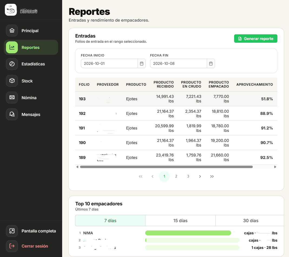This screenshot has width=289, height=257.
Task: Switch to the 7 días tab
Action: click(110, 221)
